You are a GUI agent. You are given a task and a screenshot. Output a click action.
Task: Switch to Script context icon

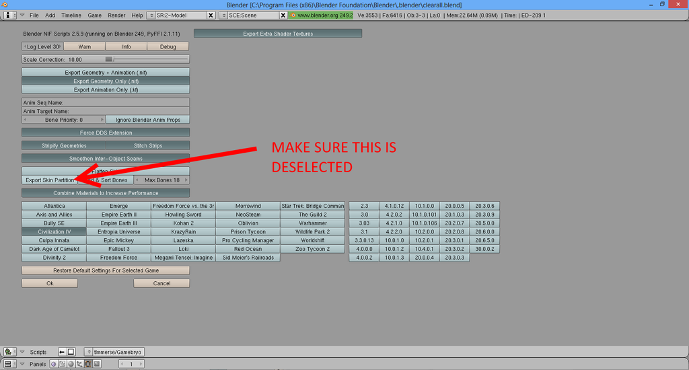click(62, 364)
